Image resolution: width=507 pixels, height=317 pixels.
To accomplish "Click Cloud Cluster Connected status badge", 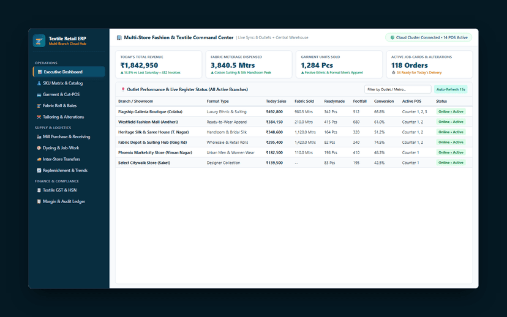I will click(x=429, y=37).
